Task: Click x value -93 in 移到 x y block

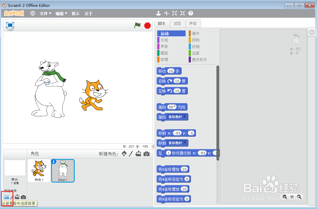Action: [177, 133]
